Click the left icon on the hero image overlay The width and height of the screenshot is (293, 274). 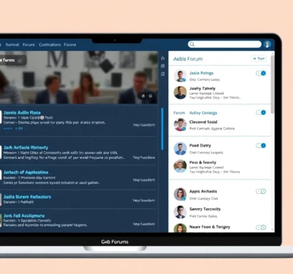click(x=143, y=96)
